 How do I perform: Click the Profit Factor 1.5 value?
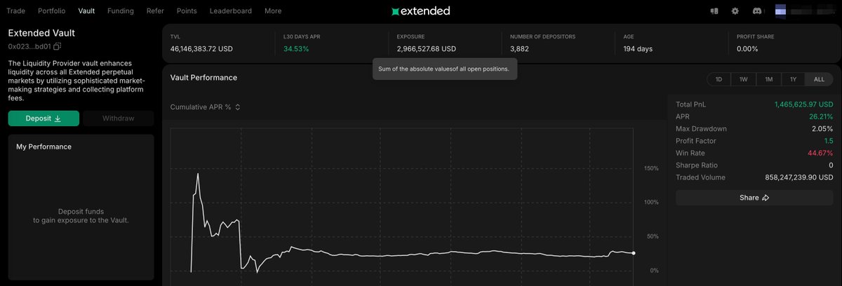click(829, 141)
